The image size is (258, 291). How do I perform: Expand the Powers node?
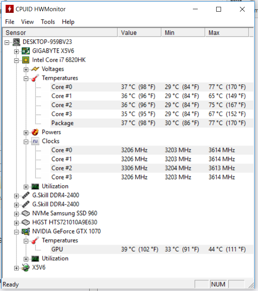point(26,133)
